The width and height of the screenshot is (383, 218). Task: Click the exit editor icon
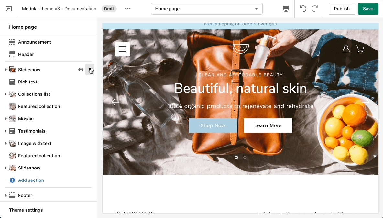9,9
